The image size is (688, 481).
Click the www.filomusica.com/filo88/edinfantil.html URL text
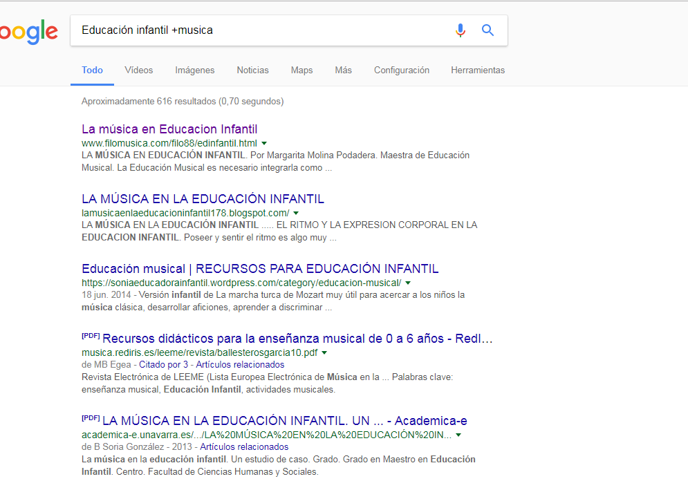[x=169, y=143]
